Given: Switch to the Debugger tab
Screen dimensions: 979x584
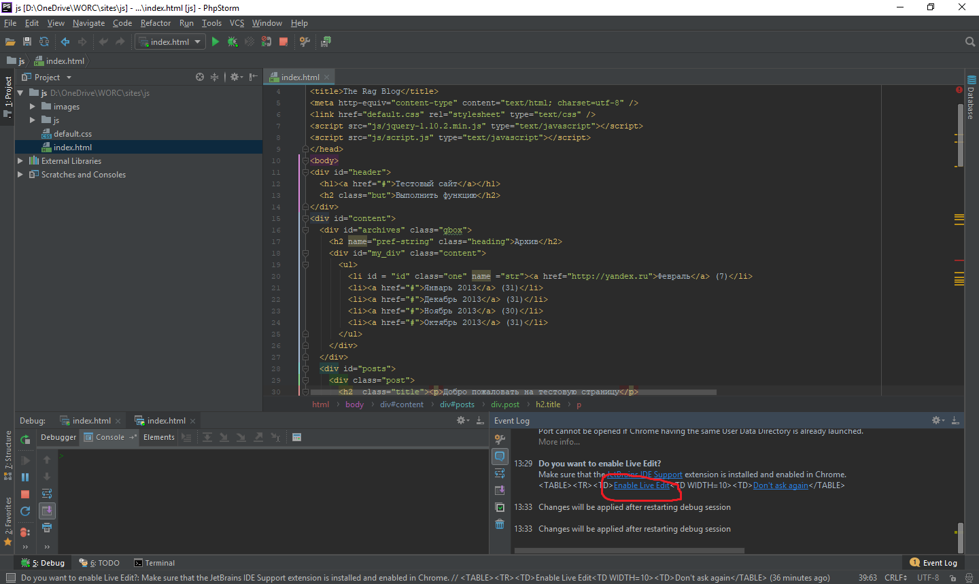Looking at the screenshot, I should click(58, 437).
